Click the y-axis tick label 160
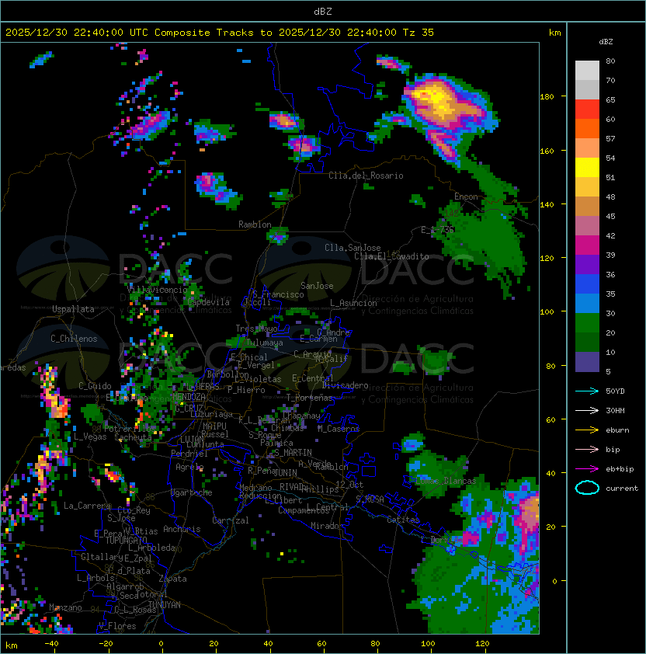 pos(547,151)
